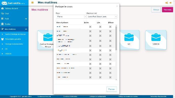Click the list scrollbar thumb in dialog
The image size is (175, 98).
[116, 38]
